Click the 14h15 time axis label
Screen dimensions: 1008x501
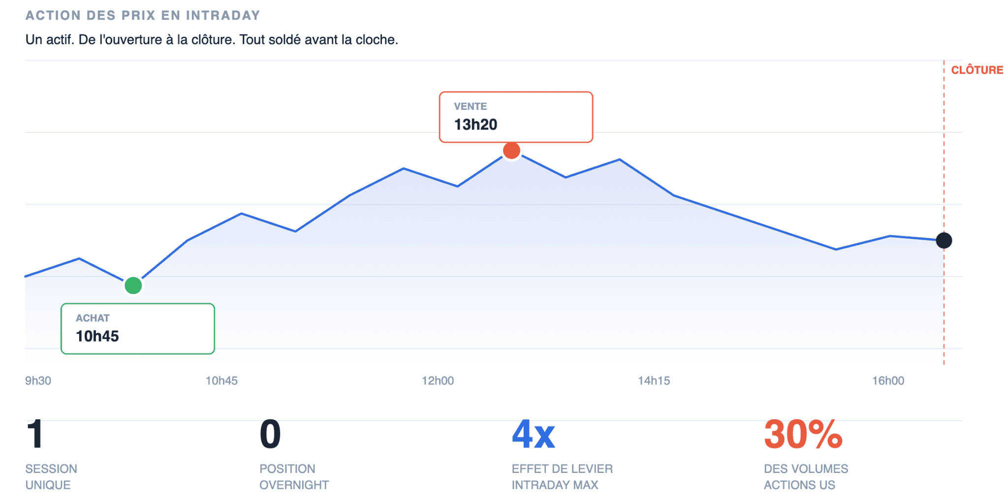coord(654,380)
